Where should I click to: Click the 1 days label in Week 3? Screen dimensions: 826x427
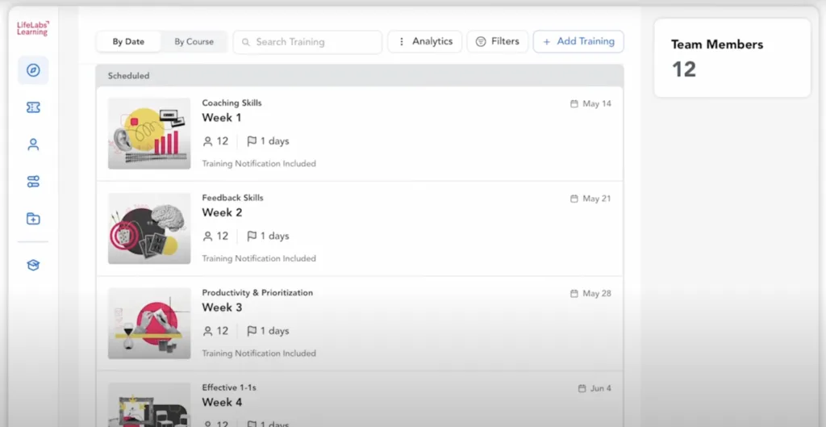[275, 331]
